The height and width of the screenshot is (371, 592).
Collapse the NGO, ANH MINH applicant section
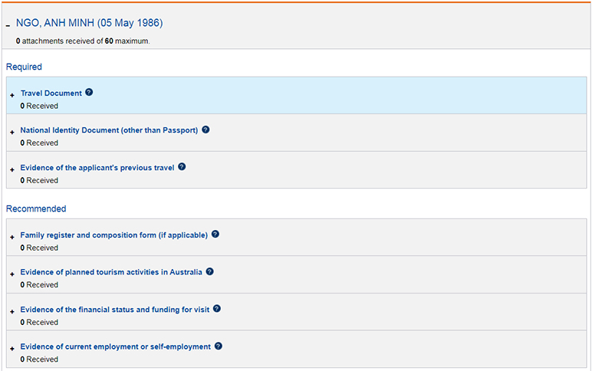click(8, 25)
